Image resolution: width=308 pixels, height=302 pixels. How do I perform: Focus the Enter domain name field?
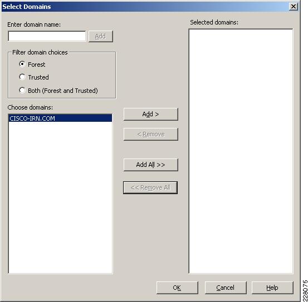click(x=47, y=36)
